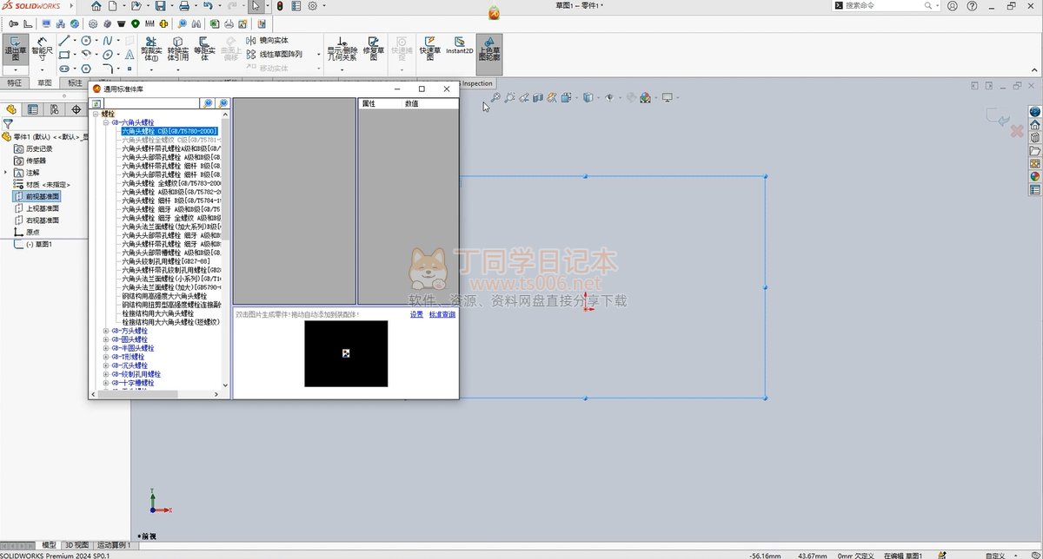Select the Trim Entities (剪裁实体) tool

click(151, 49)
